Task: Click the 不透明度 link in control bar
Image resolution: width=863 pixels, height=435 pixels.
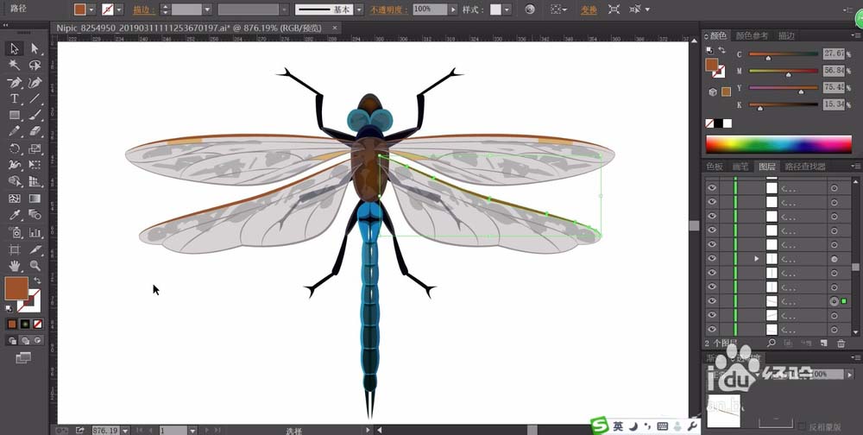Action: coord(390,9)
